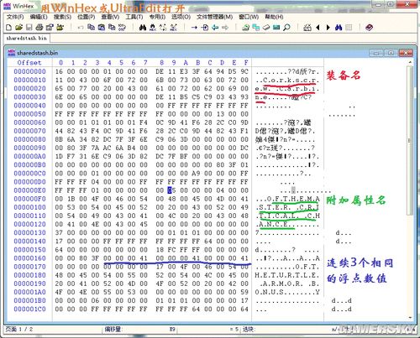Click the Go to sector icon
This screenshot has height=338, width=420.
pos(205,28)
